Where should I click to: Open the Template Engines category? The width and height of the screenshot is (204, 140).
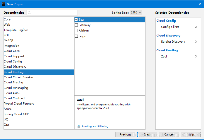click(x=39, y=30)
